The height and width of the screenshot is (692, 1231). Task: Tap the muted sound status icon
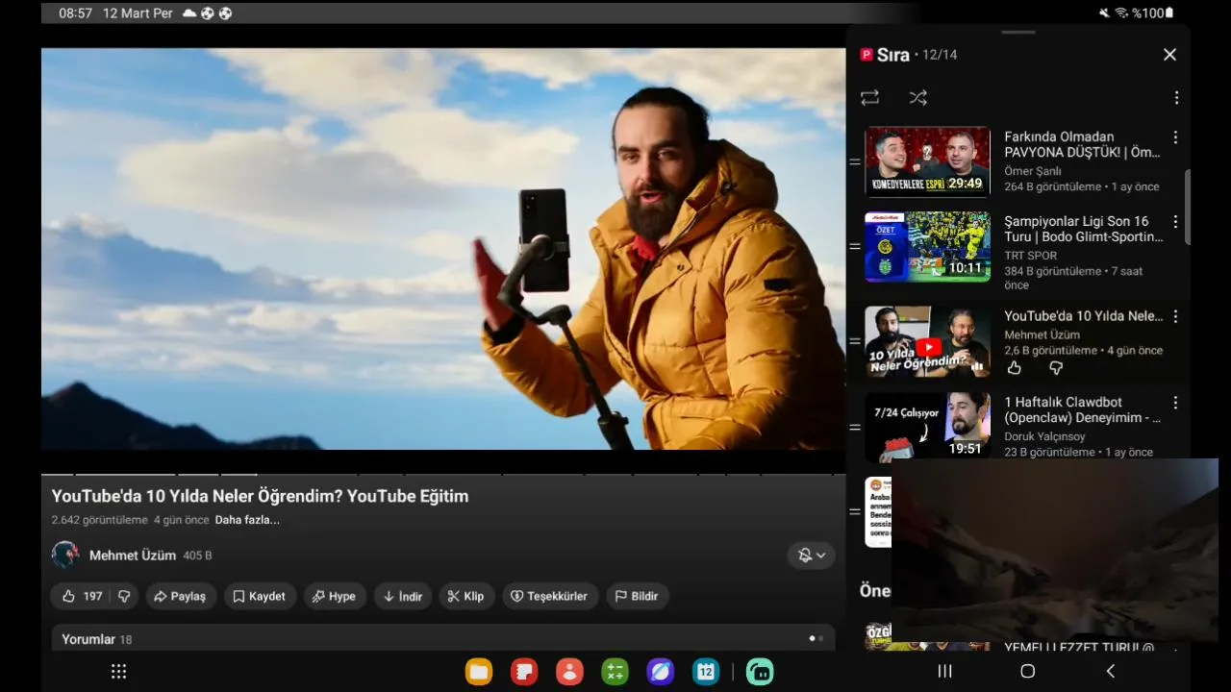pos(1104,13)
